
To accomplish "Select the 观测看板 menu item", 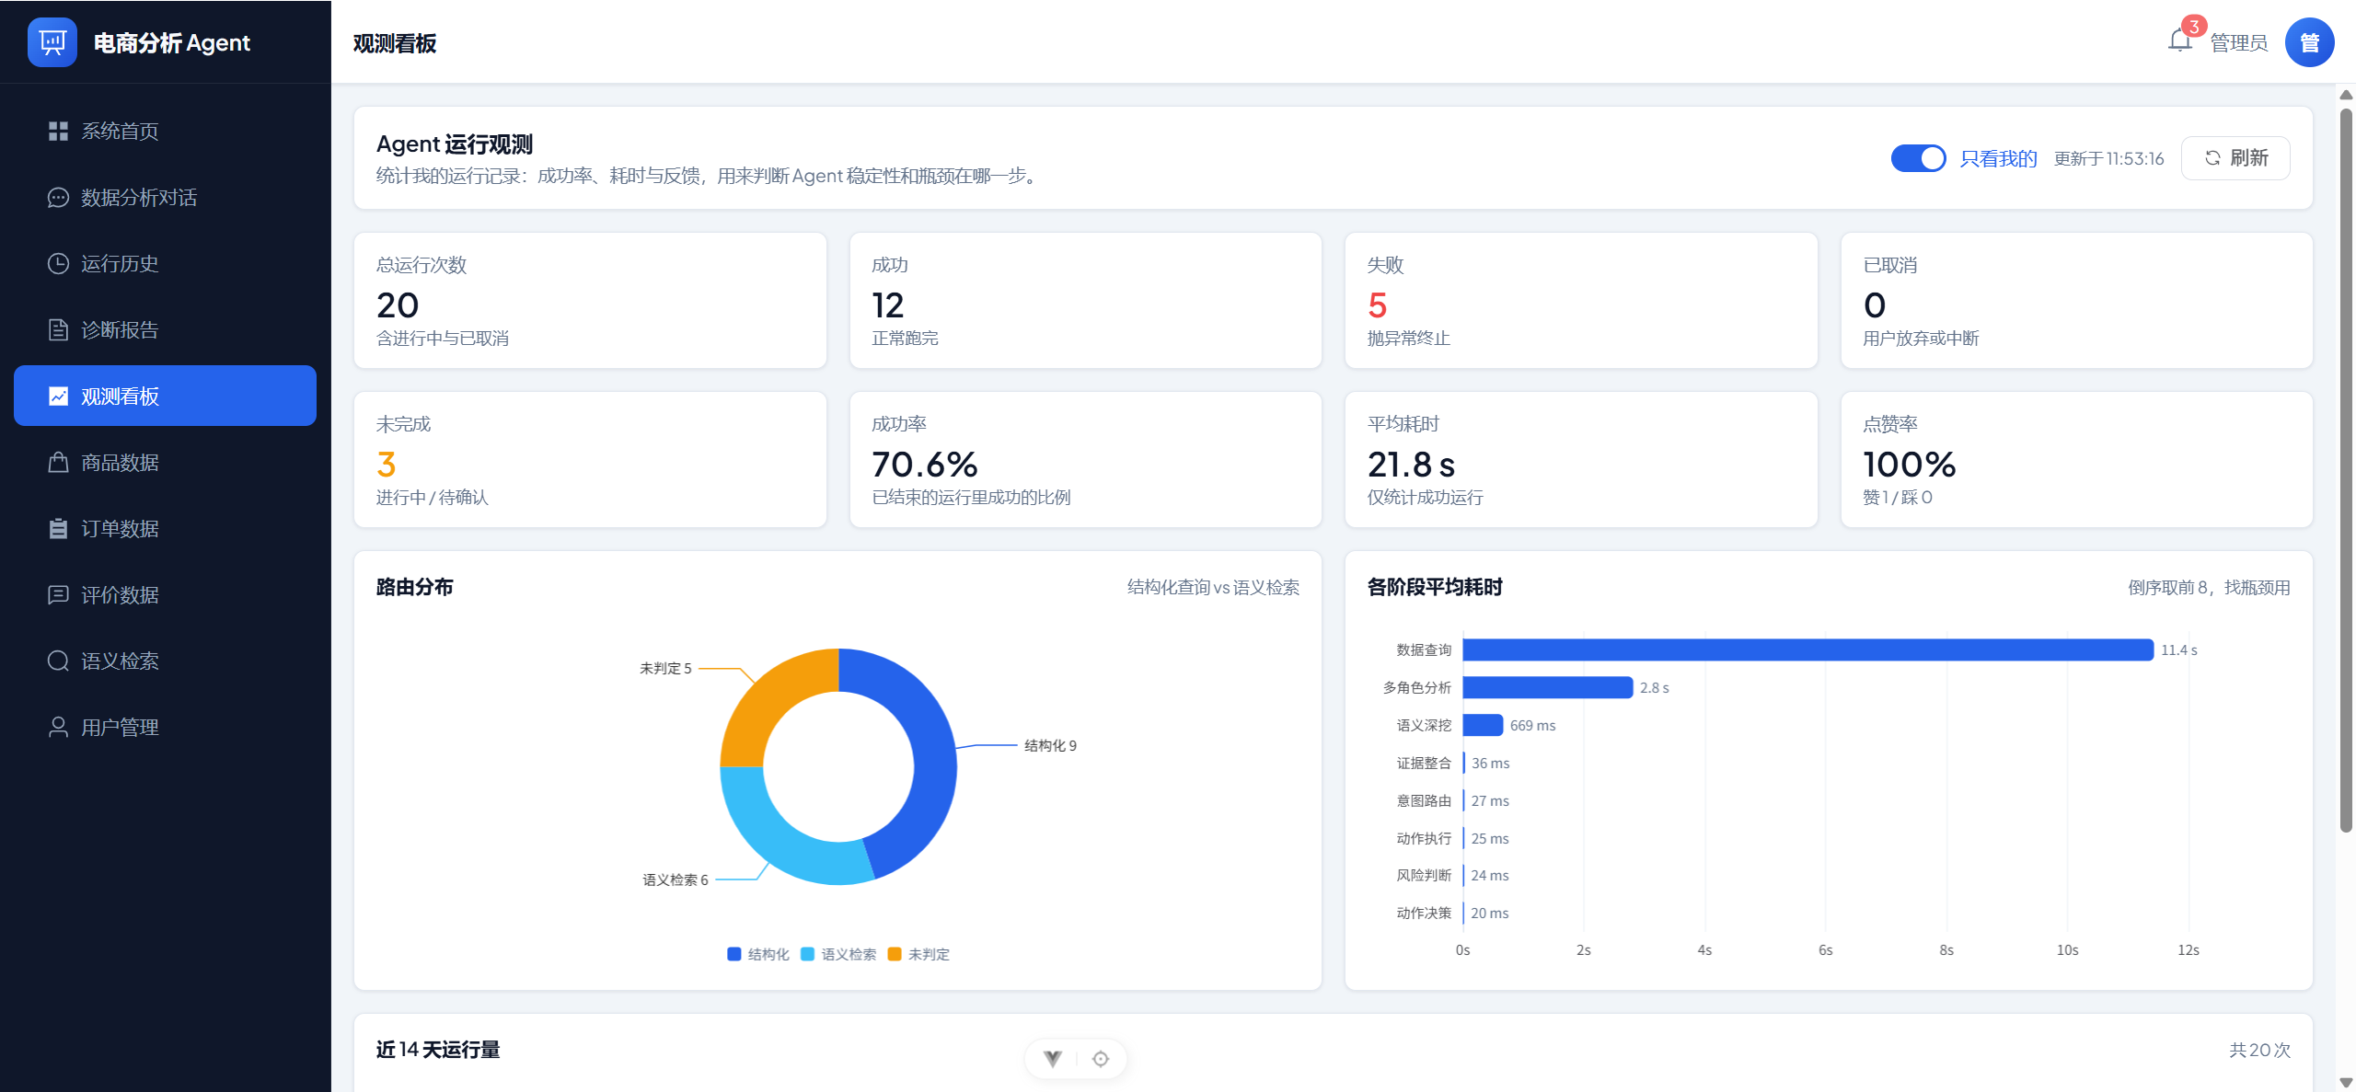I will pyautogui.click(x=166, y=397).
